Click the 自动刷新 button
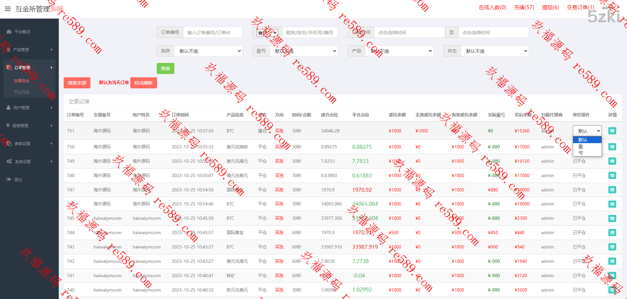This screenshot has height=299, width=627. click(143, 83)
